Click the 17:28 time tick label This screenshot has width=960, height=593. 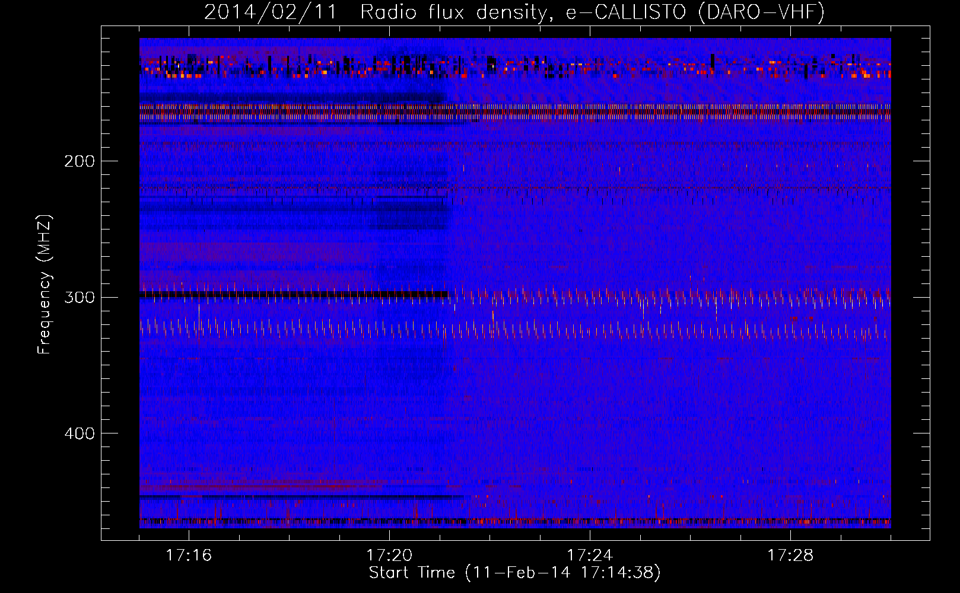(x=790, y=556)
